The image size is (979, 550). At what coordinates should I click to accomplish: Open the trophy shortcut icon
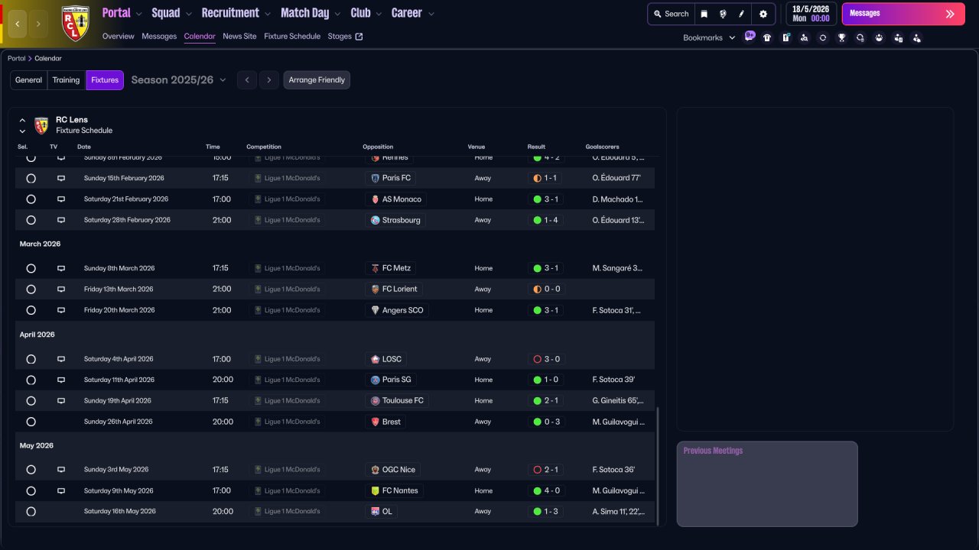coord(841,37)
